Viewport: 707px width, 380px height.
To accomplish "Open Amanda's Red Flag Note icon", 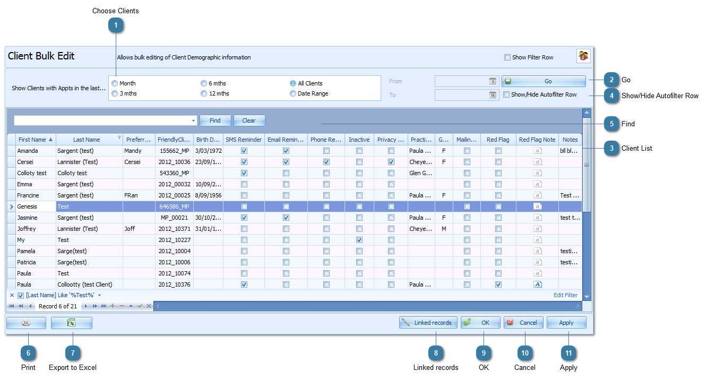I will click(537, 151).
